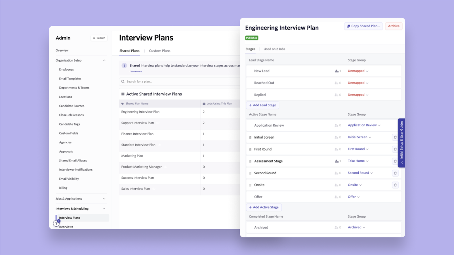Image resolution: width=454 pixels, height=255 pixels.
Task: Click Add Active Stage button
Action: 264,207
